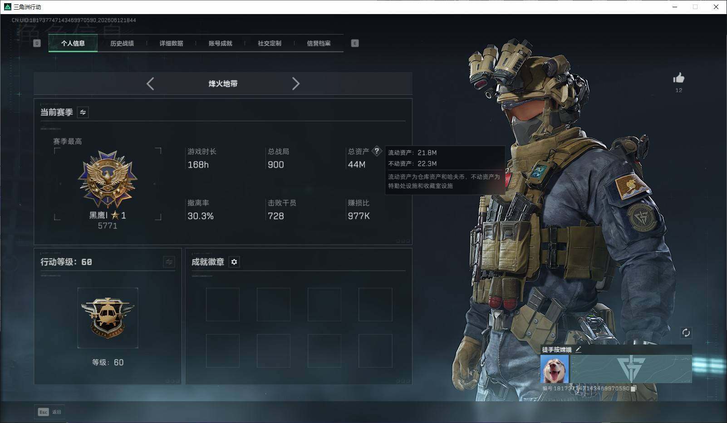
Task: Select the 社交定制 tab
Action: click(x=270, y=43)
